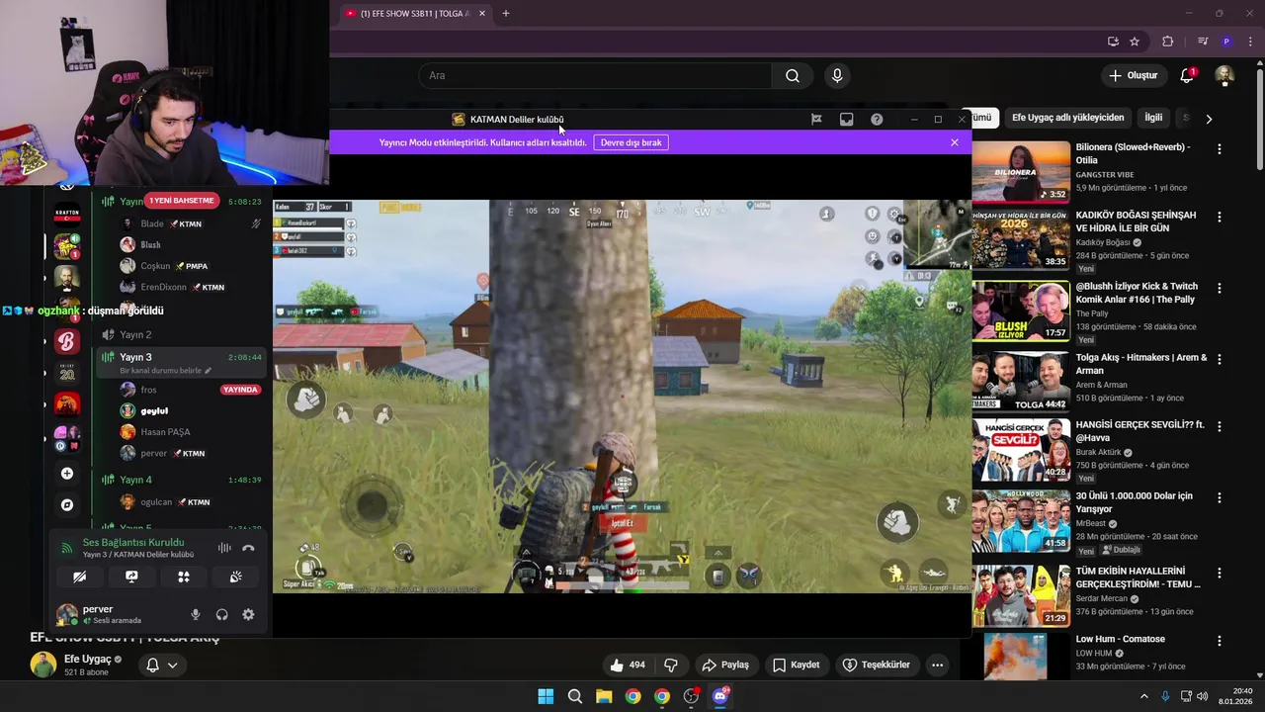
Task: Click Add a Server plus icon
Action: tap(67, 474)
